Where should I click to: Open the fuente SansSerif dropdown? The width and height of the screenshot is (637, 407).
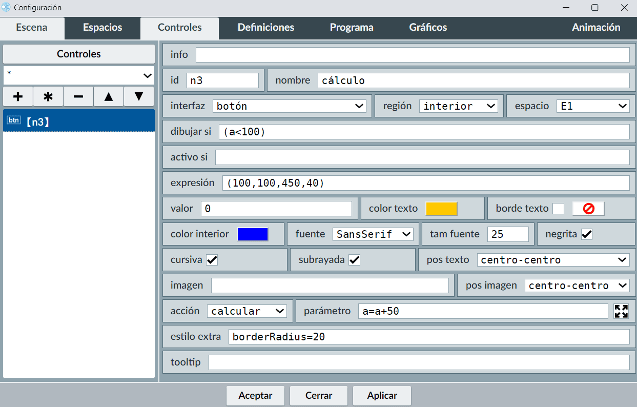(x=373, y=234)
